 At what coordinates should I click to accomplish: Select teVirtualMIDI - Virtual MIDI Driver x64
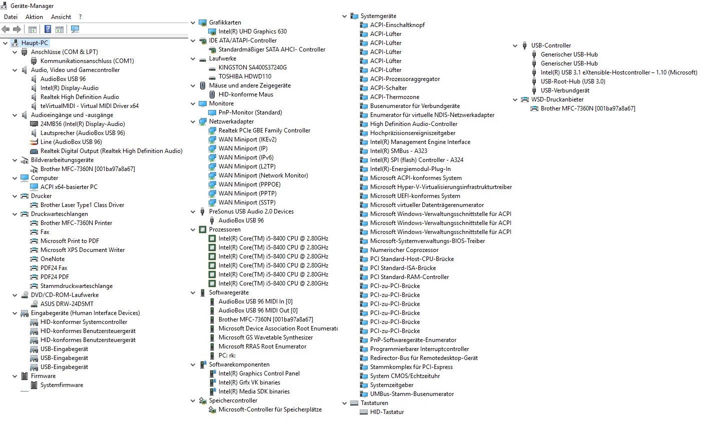[90, 106]
